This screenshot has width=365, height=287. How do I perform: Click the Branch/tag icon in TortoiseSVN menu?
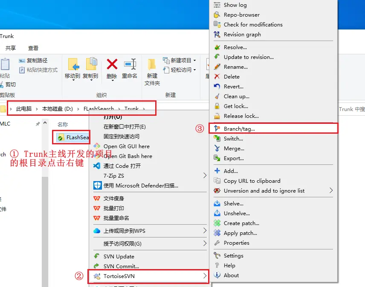(x=217, y=129)
